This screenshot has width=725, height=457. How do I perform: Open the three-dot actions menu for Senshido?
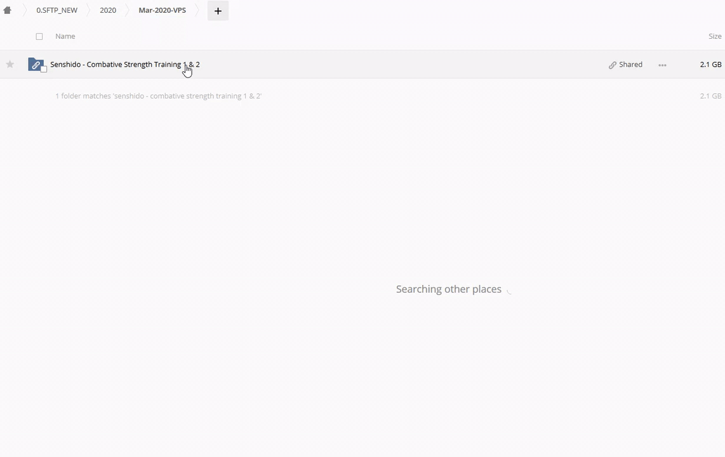(x=662, y=65)
